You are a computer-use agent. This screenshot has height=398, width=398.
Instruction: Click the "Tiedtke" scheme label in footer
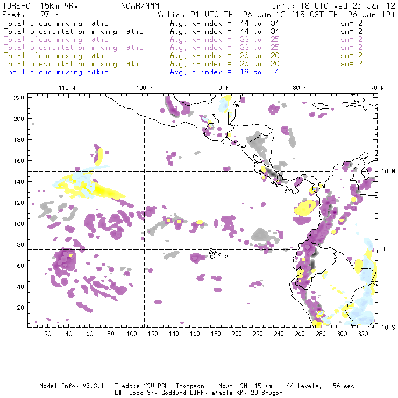pyautogui.click(x=127, y=386)
